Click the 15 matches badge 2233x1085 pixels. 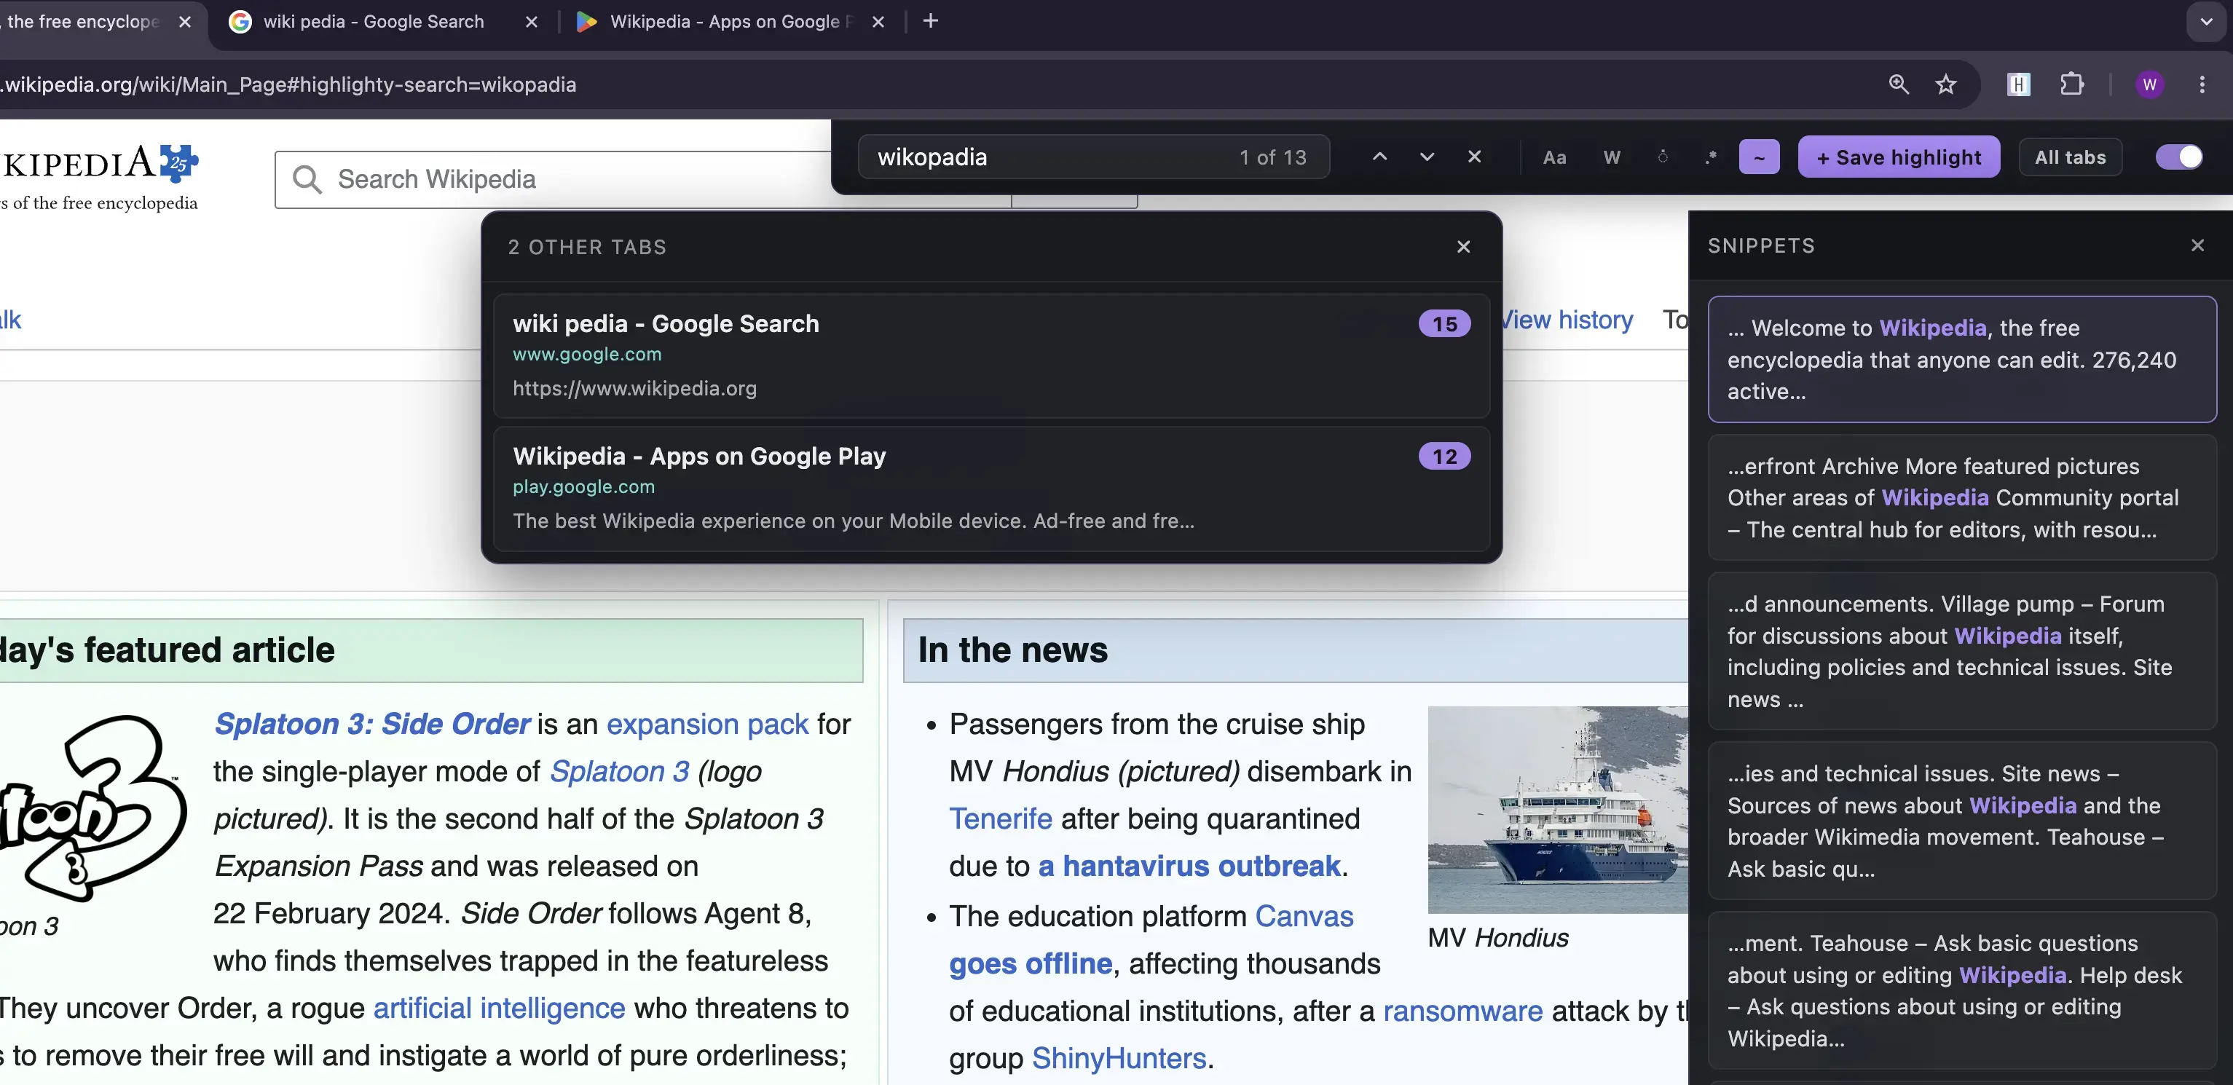tap(1444, 324)
